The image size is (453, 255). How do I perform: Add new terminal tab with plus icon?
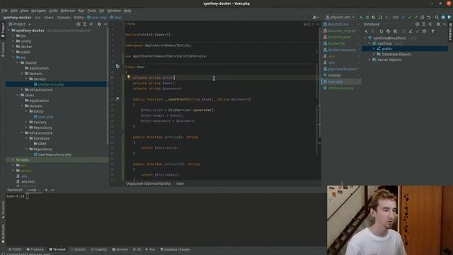(x=46, y=190)
